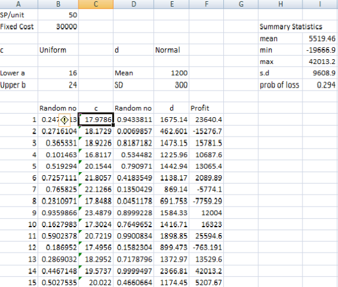Select demand cell 2366.81
The image size is (338, 287).
[x=171, y=271]
